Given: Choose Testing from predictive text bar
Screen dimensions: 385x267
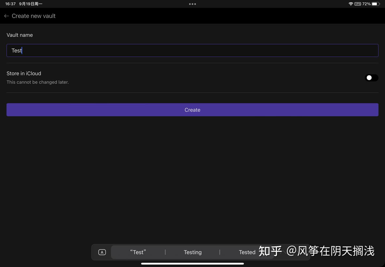Looking at the screenshot, I should [x=192, y=252].
